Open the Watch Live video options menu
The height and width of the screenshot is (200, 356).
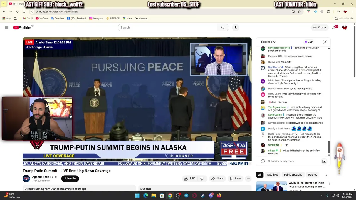[329, 184]
